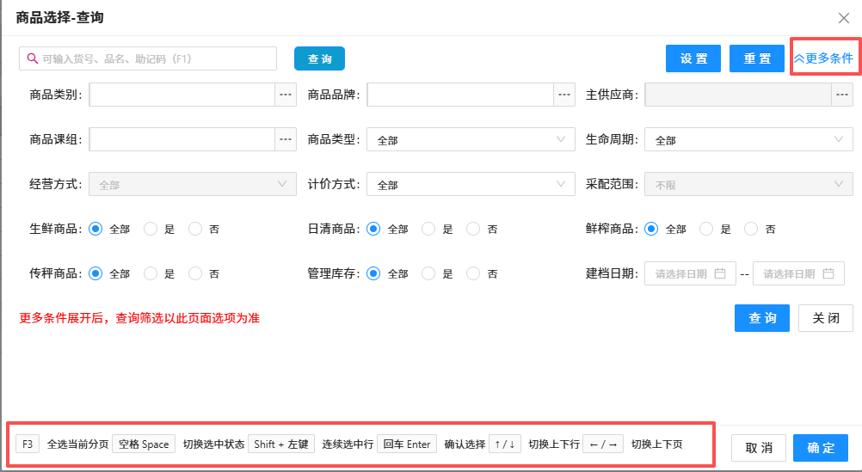Open the 生命周期 dropdown

click(748, 139)
